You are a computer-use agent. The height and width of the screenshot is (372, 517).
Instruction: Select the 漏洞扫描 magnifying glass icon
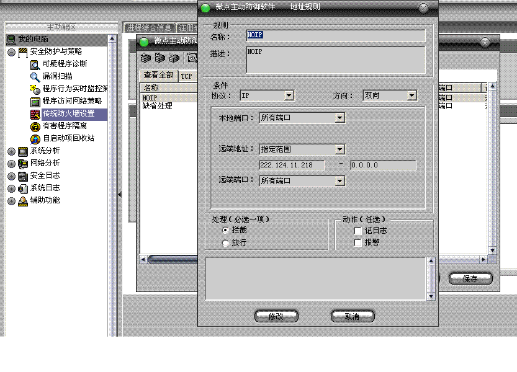(35, 77)
